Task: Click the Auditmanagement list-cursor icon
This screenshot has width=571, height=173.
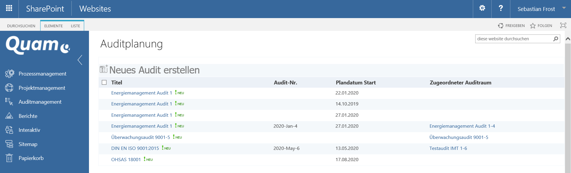Action: [x=9, y=102]
